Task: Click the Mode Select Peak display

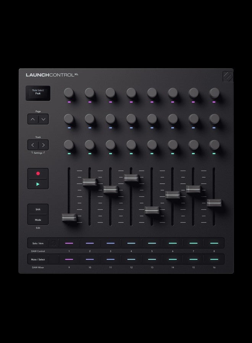Action: (x=38, y=93)
